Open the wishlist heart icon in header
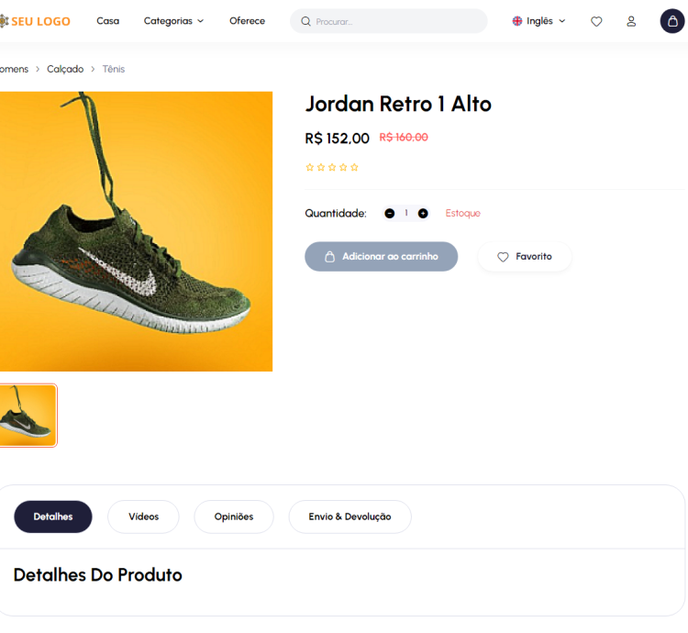The height and width of the screenshot is (633, 688). coord(596,21)
